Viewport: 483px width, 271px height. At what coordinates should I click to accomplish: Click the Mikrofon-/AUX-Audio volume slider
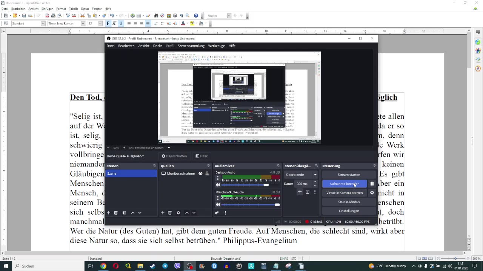(x=249, y=205)
